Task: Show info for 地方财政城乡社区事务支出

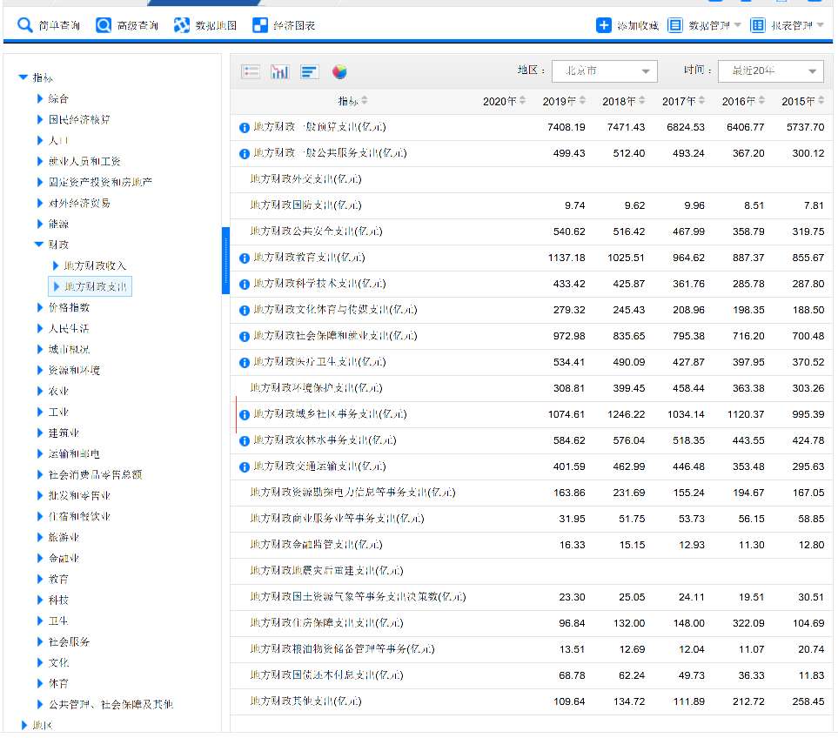Action: pos(245,415)
